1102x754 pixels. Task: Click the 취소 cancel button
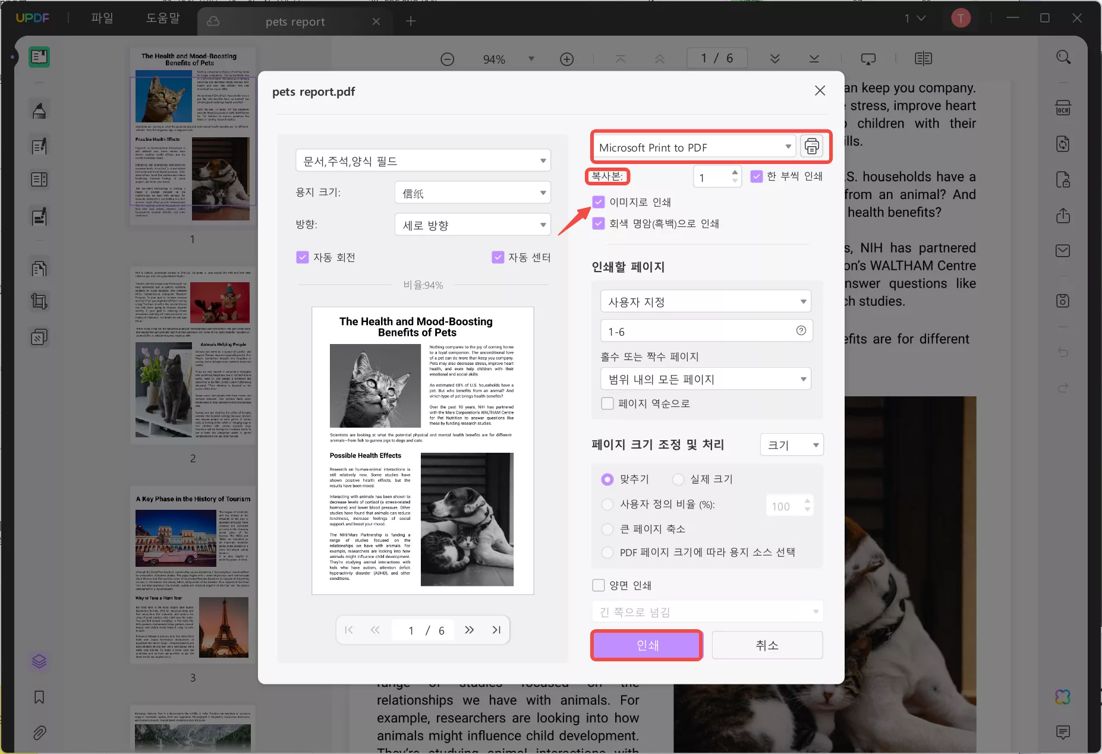pos(767,645)
